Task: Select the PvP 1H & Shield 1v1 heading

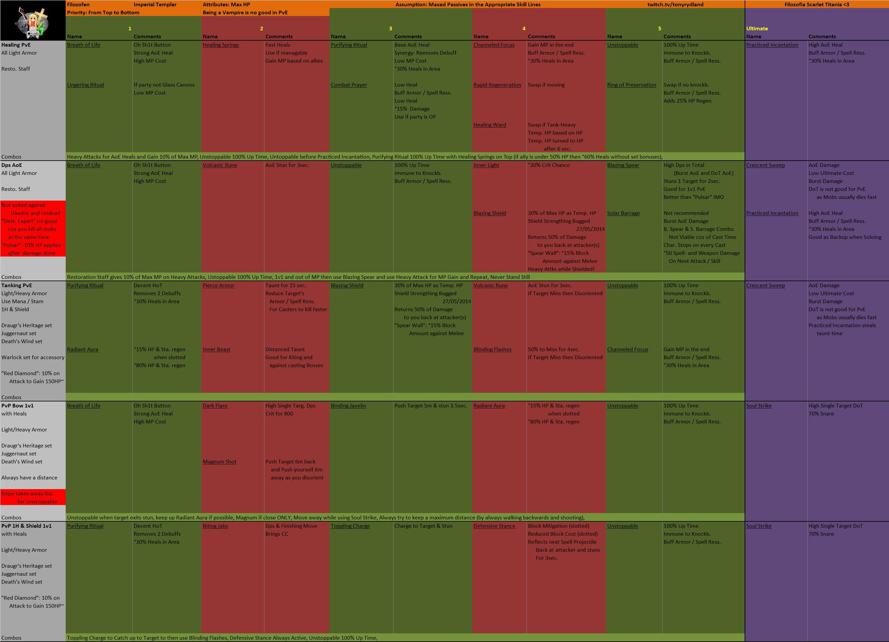Action: pos(26,526)
